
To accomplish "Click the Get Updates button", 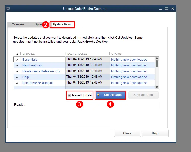I will (111, 95).
